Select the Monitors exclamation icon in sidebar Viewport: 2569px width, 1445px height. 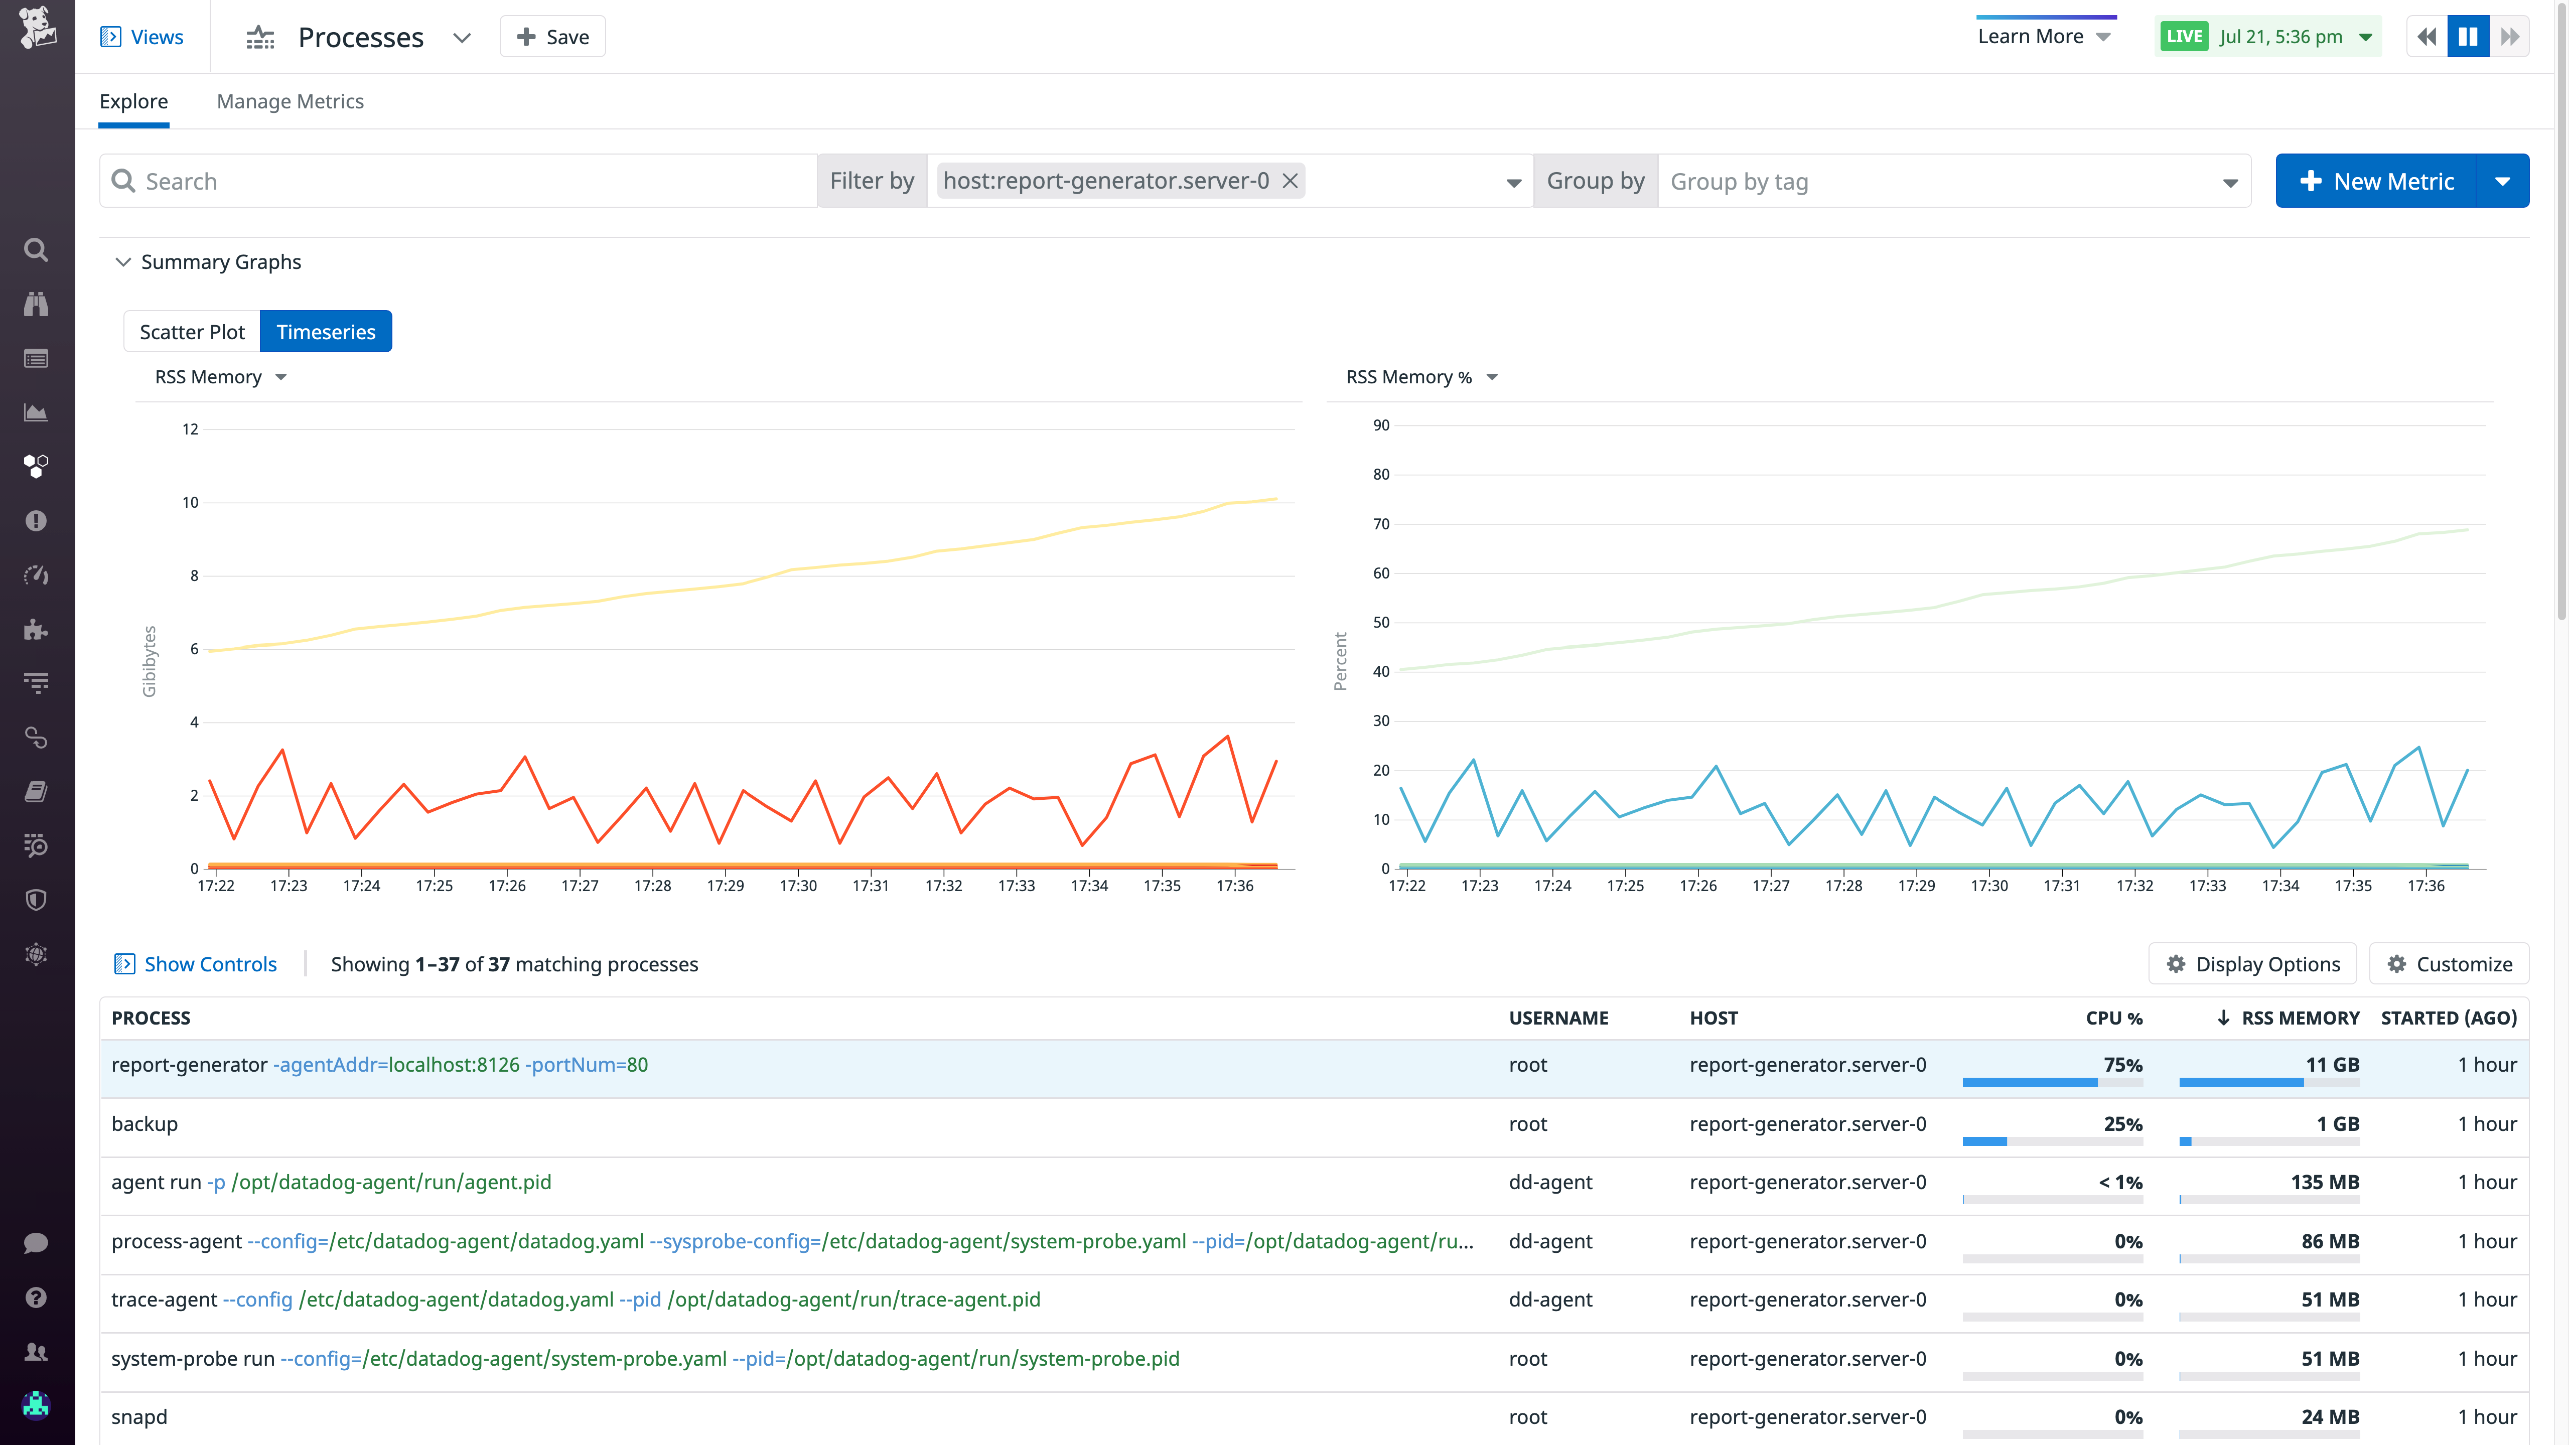tap(36, 520)
